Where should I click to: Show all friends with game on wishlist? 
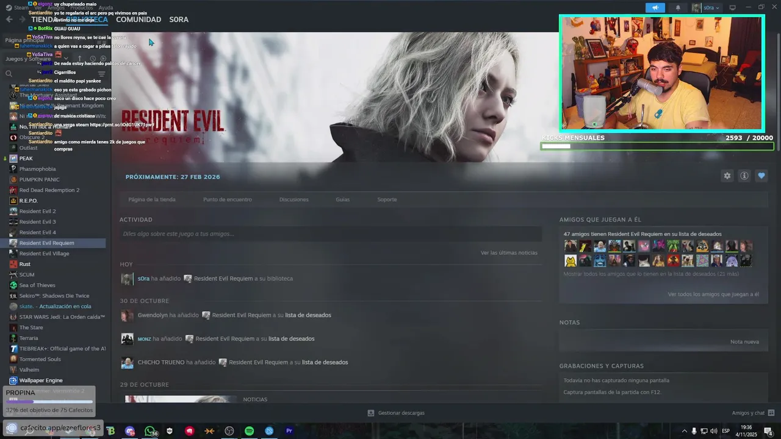(x=651, y=274)
